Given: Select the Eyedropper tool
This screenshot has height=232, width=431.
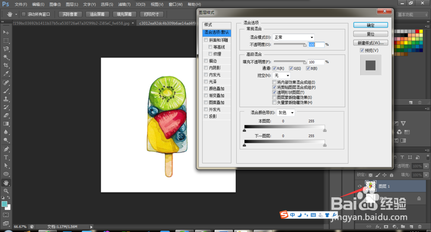Looking at the screenshot, I should click(6, 74).
